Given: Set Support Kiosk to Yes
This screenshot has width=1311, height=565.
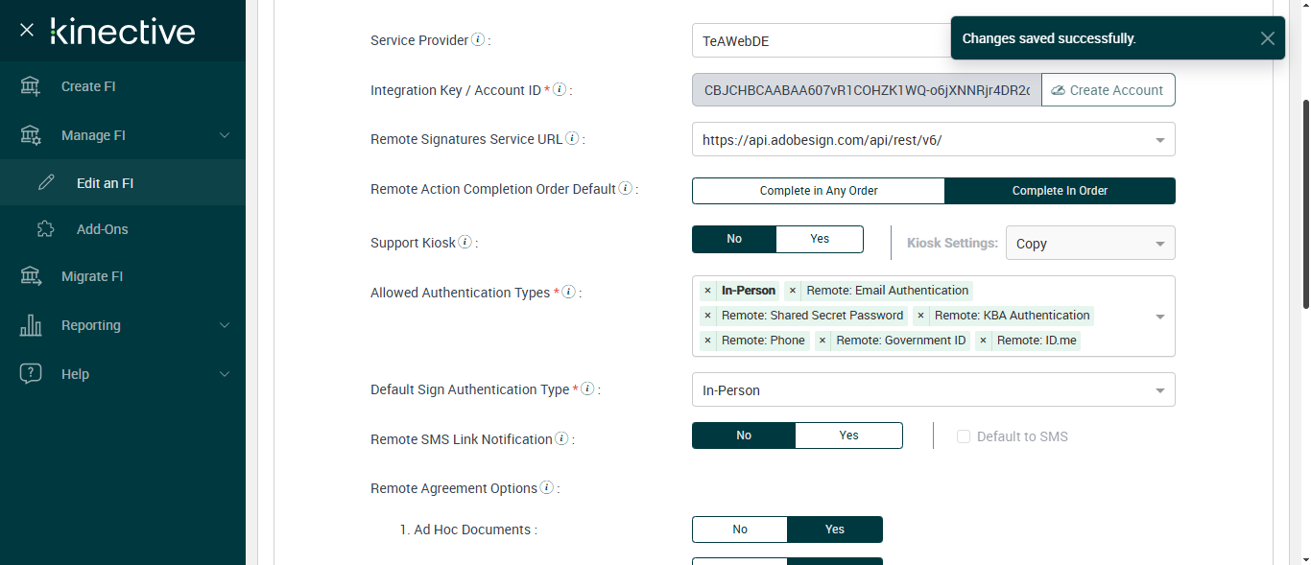Looking at the screenshot, I should (820, 239).
